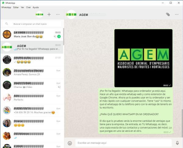Start new chat with plus icon
This screenshot has width=183, height=148.
[49, 14]
